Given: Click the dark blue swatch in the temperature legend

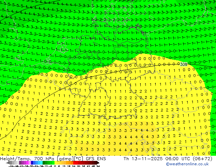Looking at the screenshot, I should tap(32, 163).
